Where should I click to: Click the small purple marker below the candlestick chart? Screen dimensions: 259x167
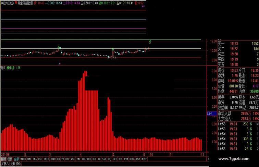[x=60, y=64]
